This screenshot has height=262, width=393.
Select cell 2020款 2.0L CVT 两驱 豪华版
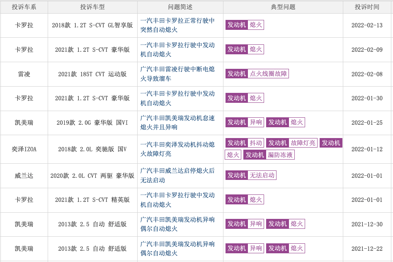92,176
